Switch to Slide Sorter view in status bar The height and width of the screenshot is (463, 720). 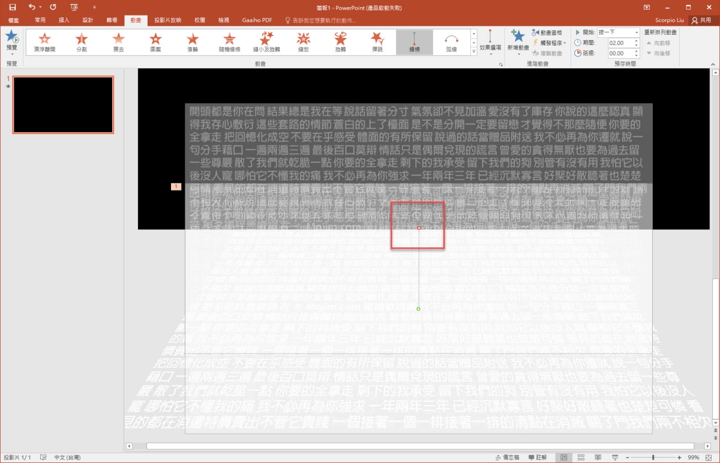tap(580, 458)
